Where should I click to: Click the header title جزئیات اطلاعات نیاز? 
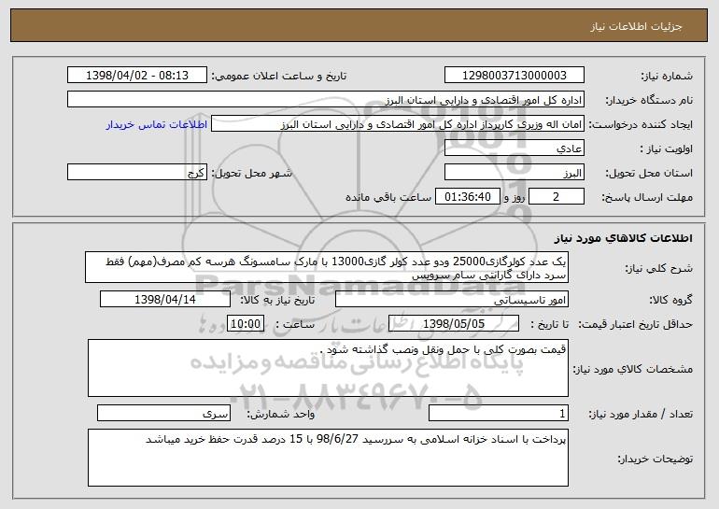[x=636, y=26]
